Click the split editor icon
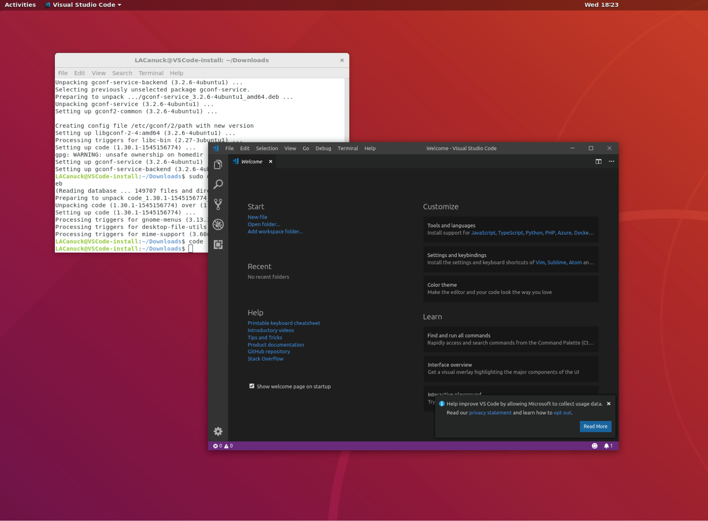The width and height of the screenshot is (708, 521). coord(598,161)
